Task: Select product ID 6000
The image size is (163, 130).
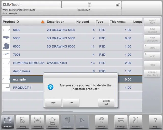Action: coord(17,46)
